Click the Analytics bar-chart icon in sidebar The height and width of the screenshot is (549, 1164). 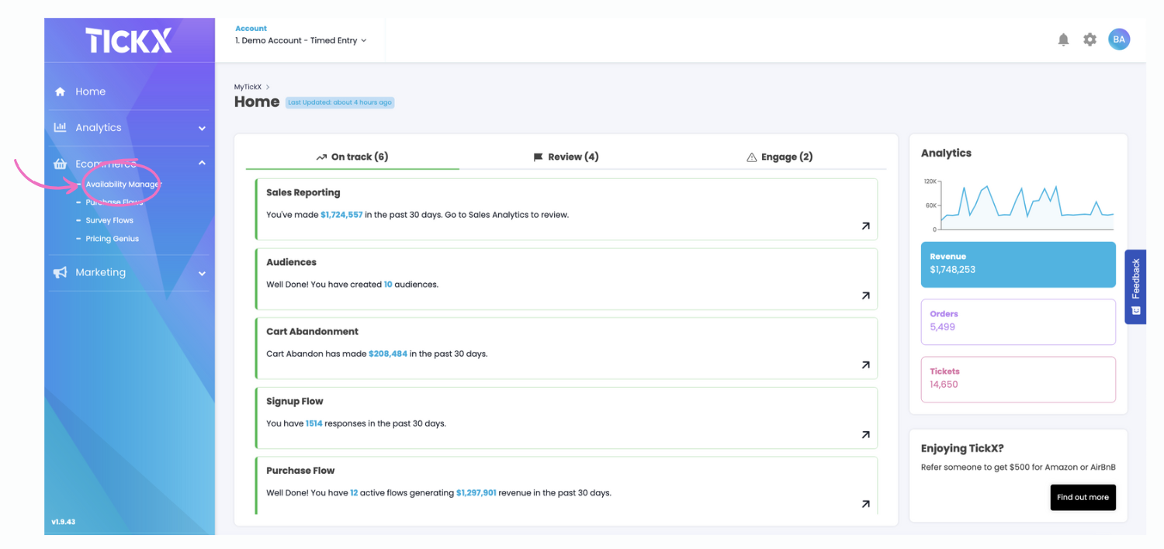click(x=60, y=127)
